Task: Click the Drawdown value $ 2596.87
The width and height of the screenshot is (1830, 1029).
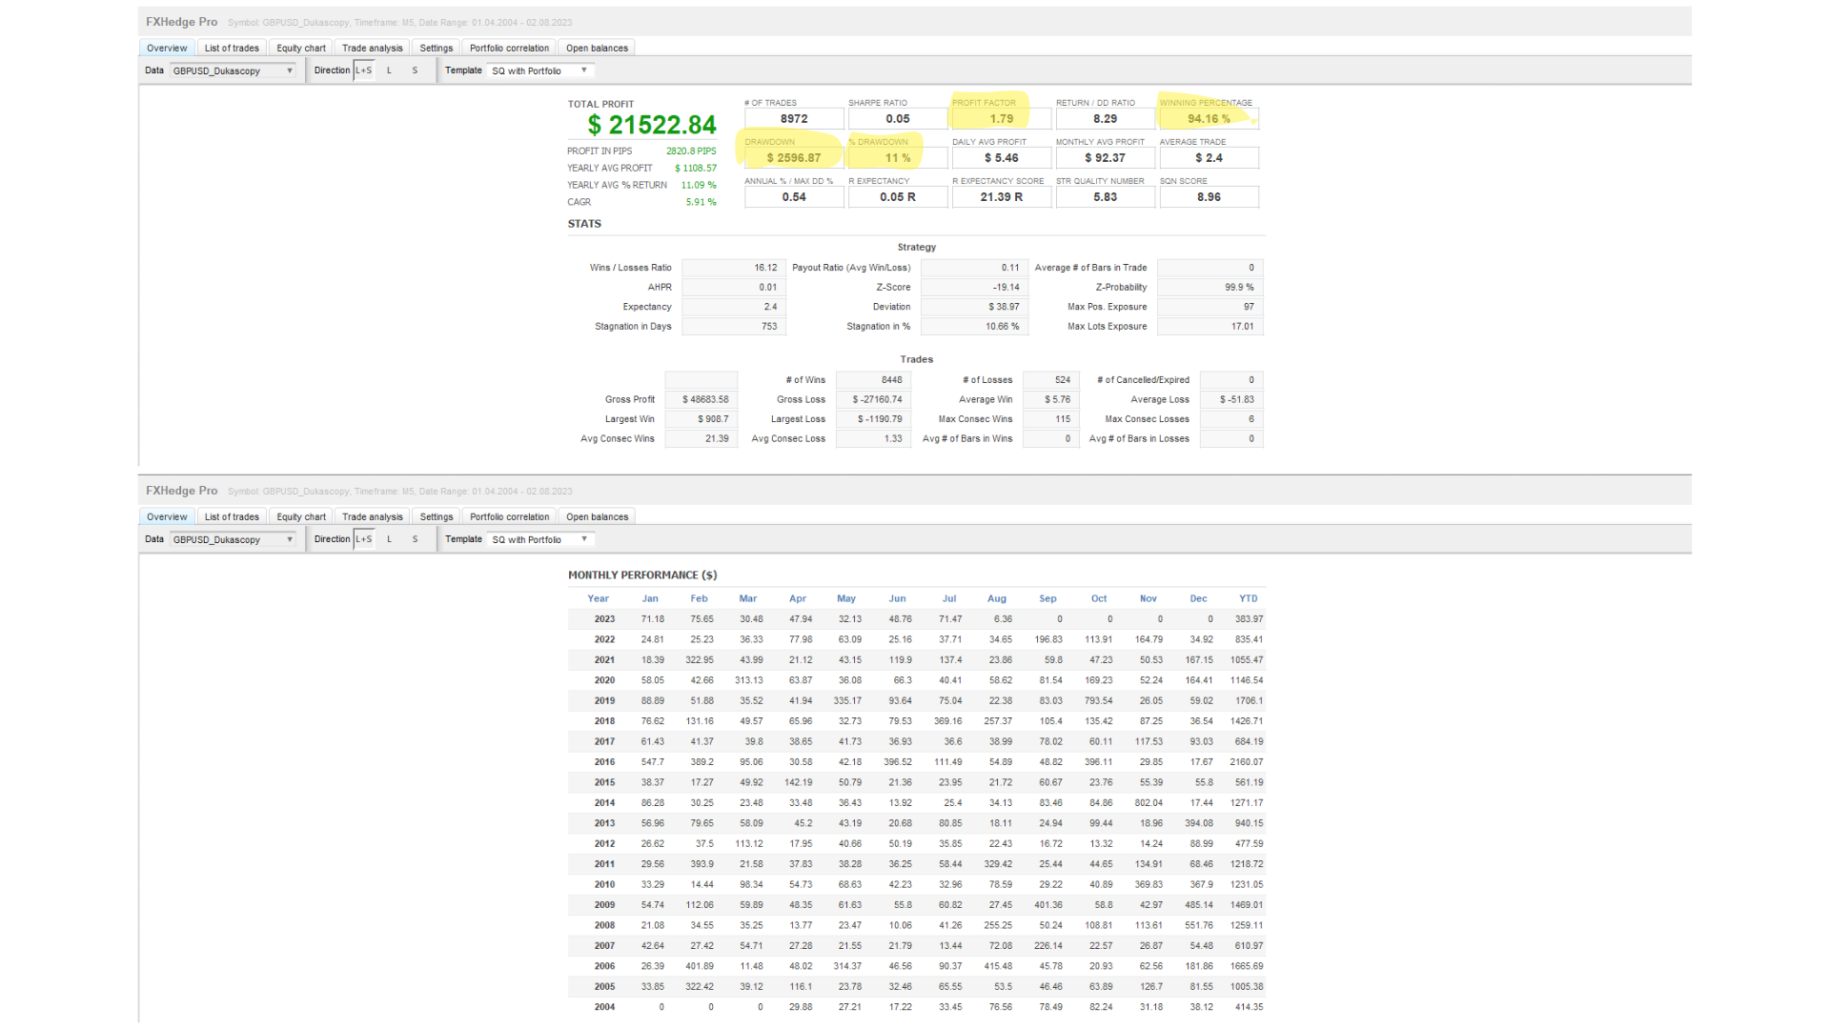Action: [793, 158]
